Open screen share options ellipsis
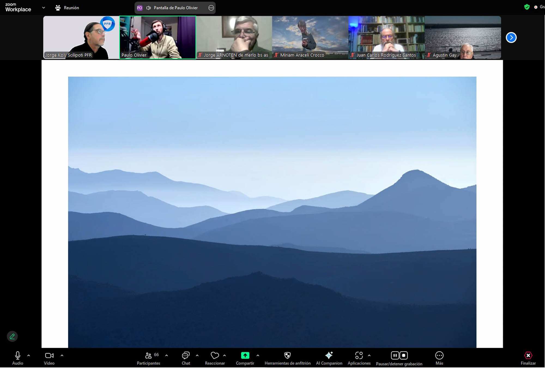This screenshot has width=545, height=368. click(x=211, y=8)
